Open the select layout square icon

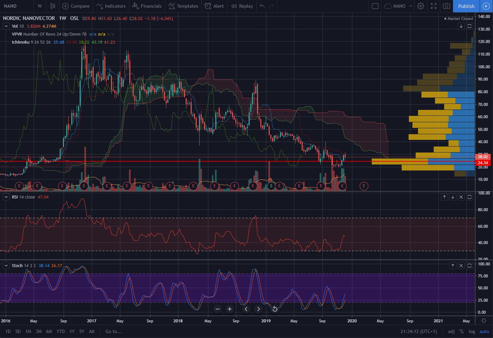pos(375,6)
